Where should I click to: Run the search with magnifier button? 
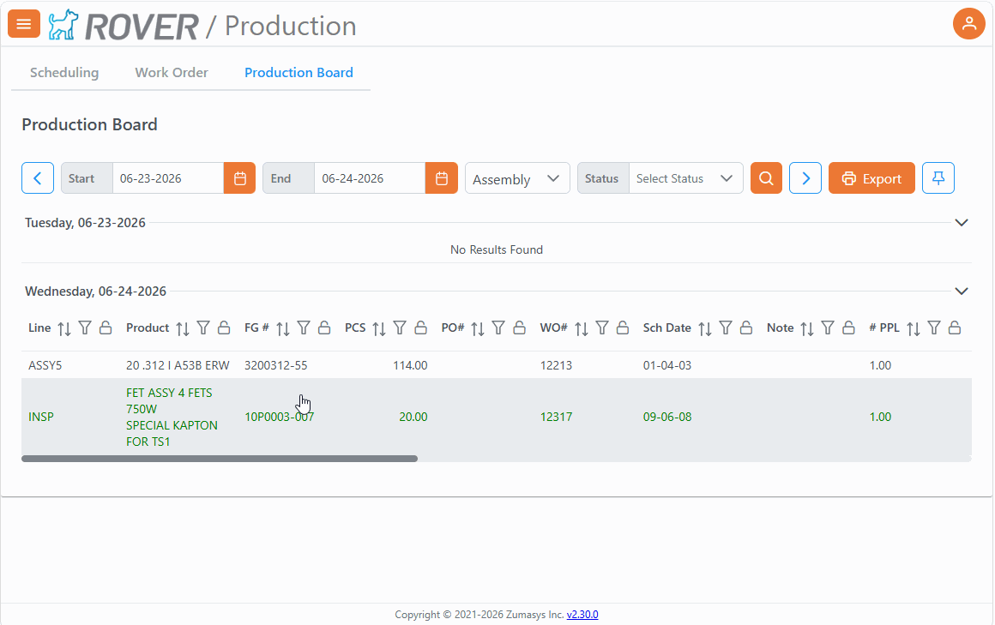(x=767, y=178)
